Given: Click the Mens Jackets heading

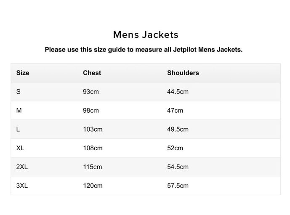Looking at the screenshot, I should click(146, 35).
